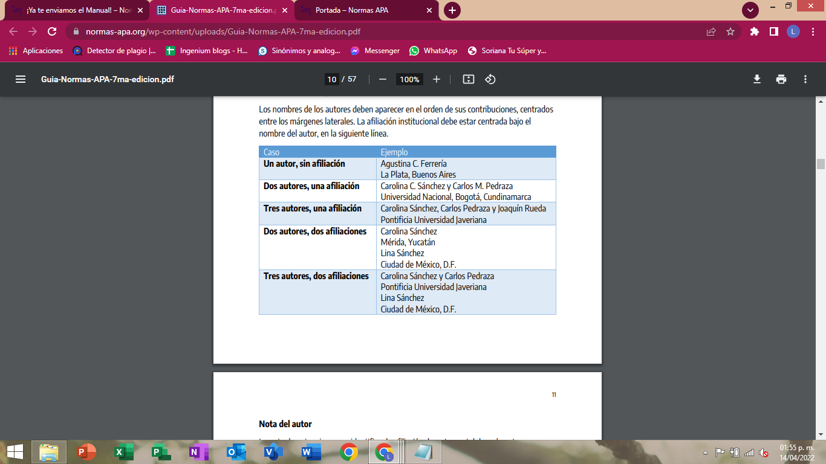Click the PDF title Guia-Normas-APA-7ma-edicion.pdf

pos(108,79)
